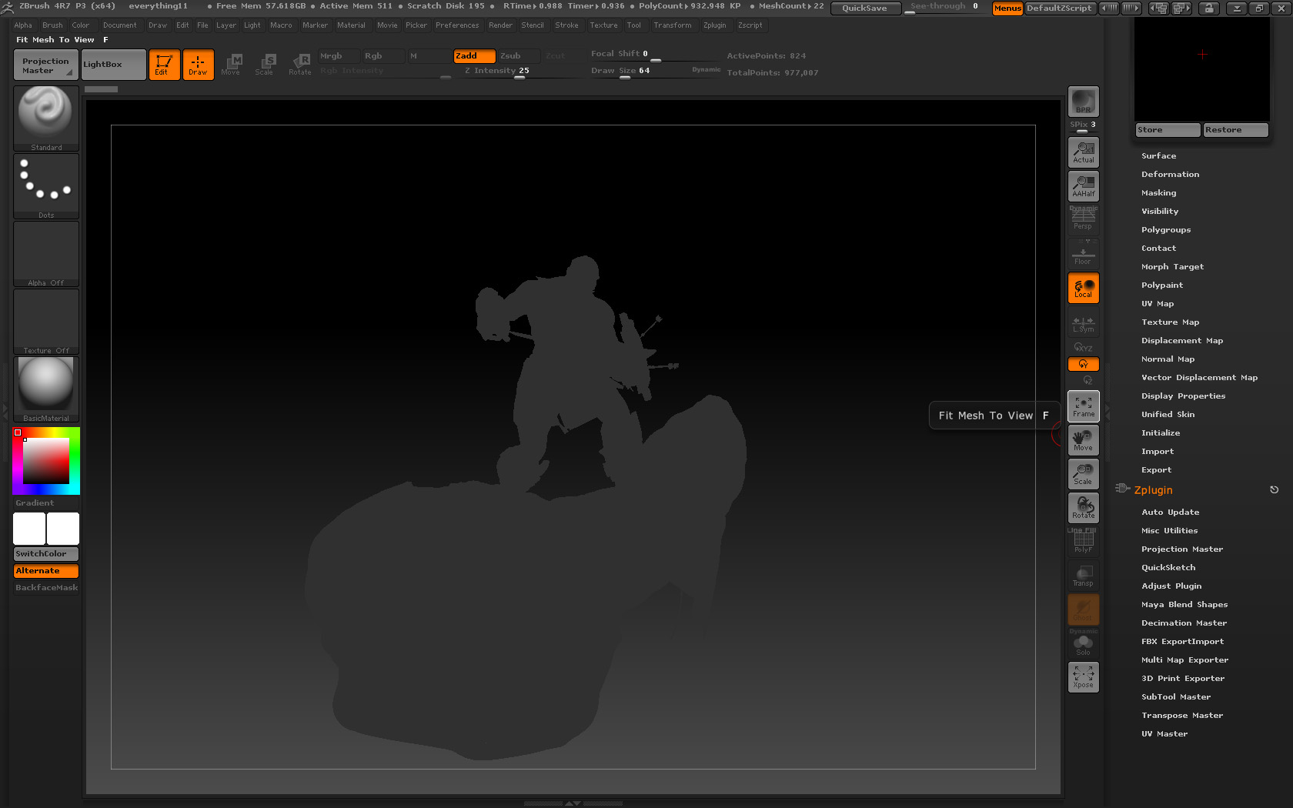The width and height of the screenshot is (1293, 808).
Task: Click the AAHalf view icon
Action: click(1083, 185)
